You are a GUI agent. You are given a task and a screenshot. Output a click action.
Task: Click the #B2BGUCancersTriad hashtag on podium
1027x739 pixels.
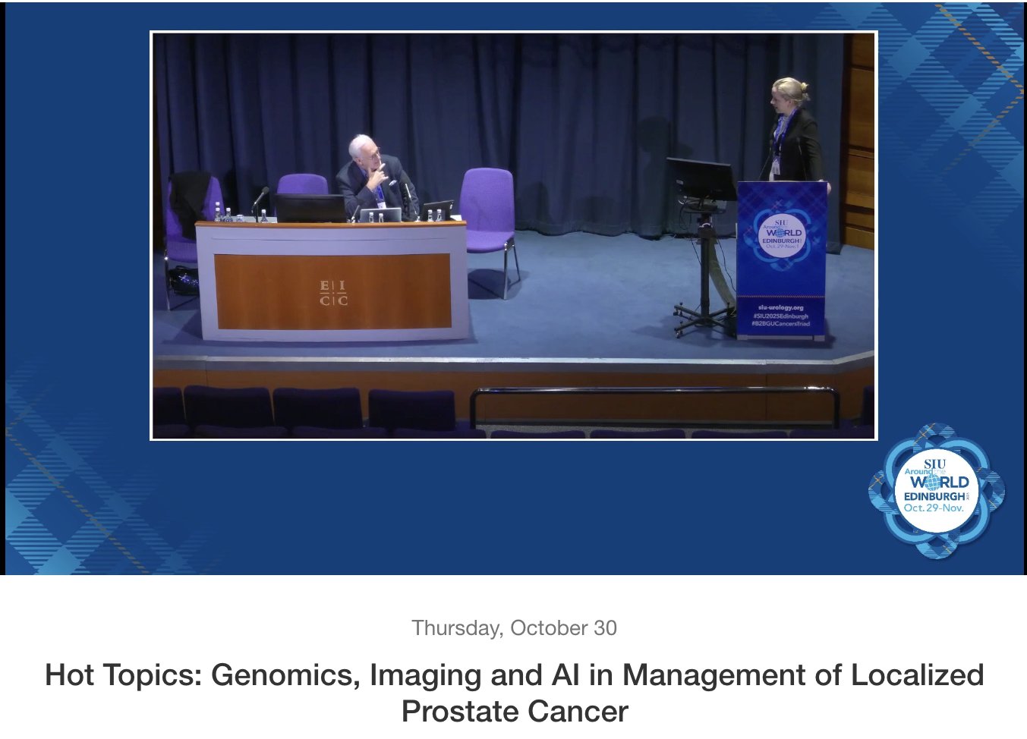pyautogui.click(x=780, y=324)
